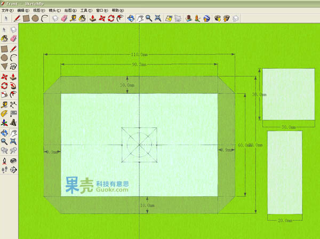This screenshot has width=320, height=239.
Task: Activate the Walk footprints tool
Action: click(x=5, y=170)
